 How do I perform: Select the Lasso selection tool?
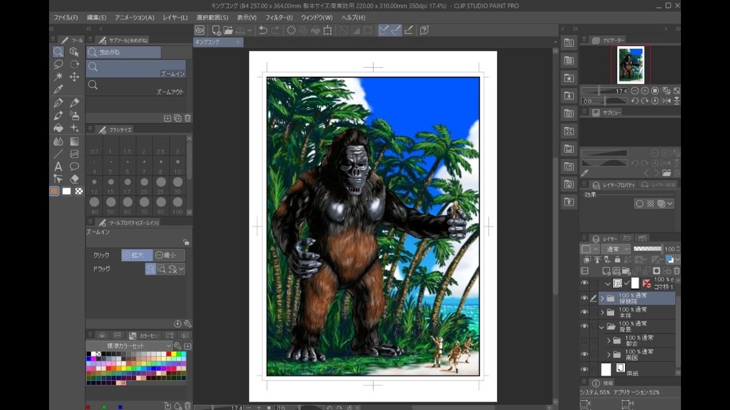(x=58, y=64)
